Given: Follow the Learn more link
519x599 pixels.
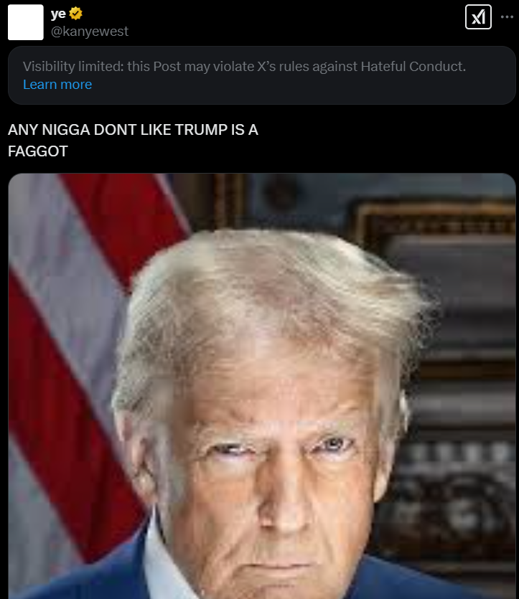Looking at the screenshot, I should pyautogui.click(x=57, y=85).
